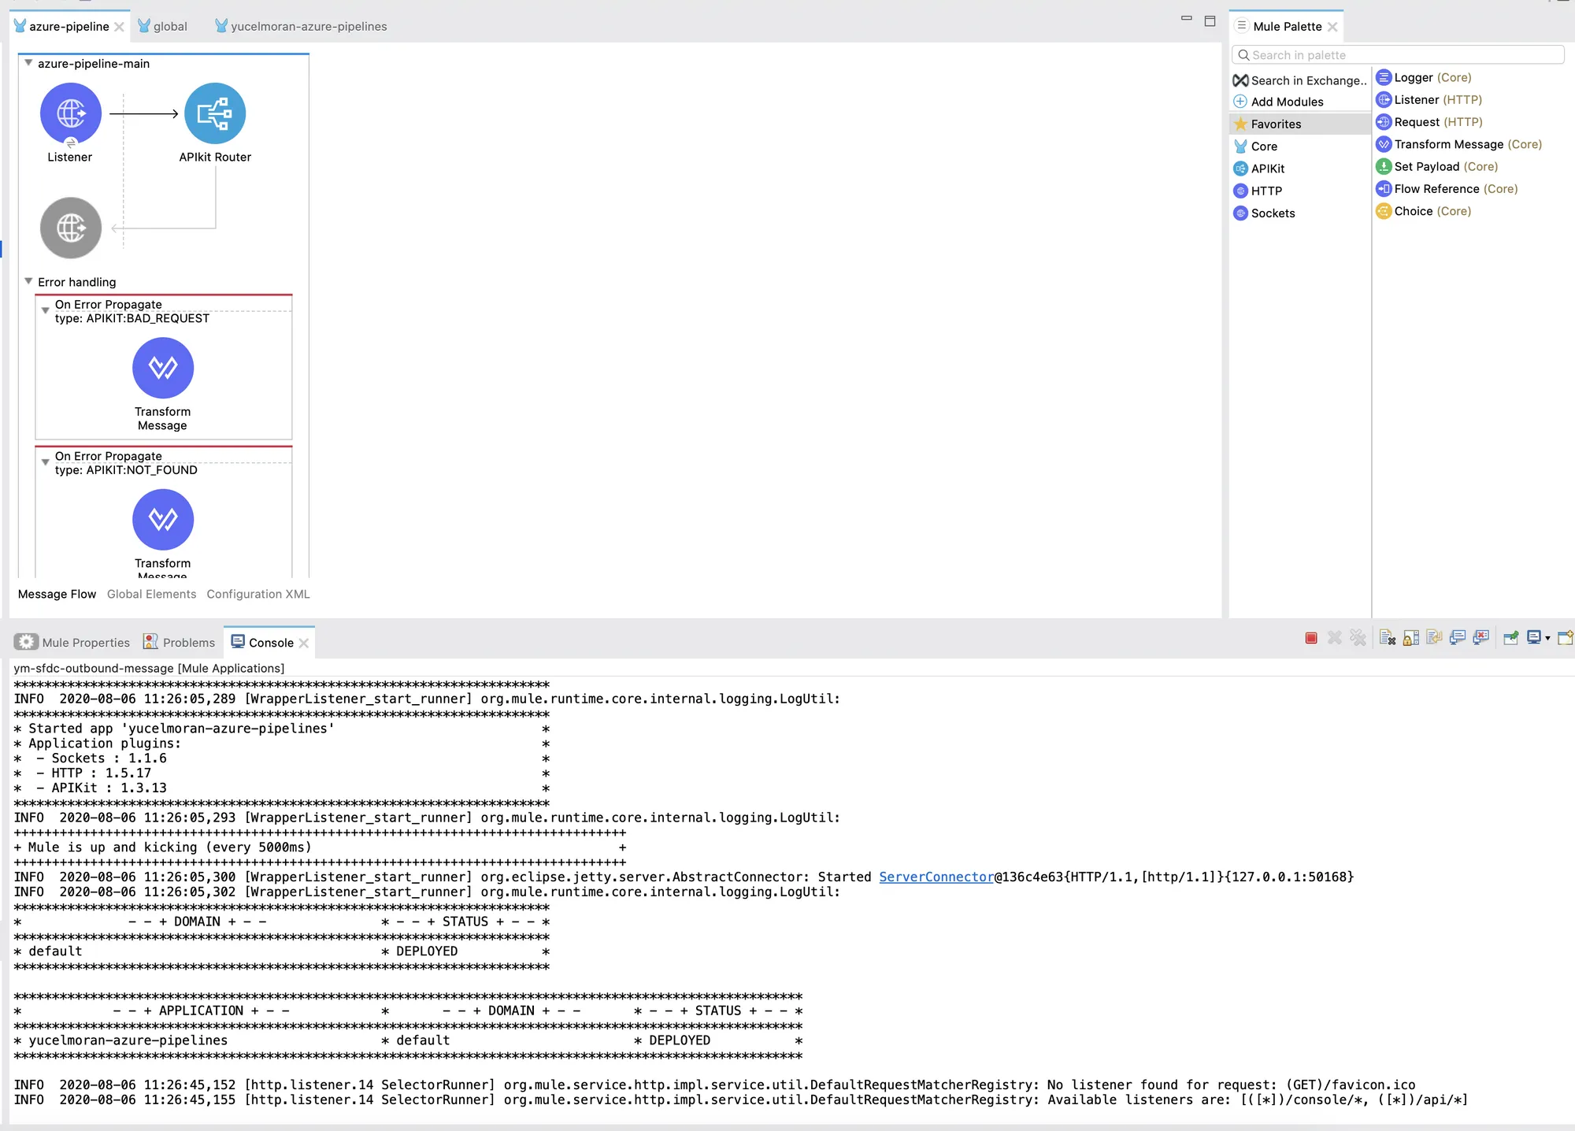Toggle Scroll Lock in the console toolbar

pos(1411,638)
